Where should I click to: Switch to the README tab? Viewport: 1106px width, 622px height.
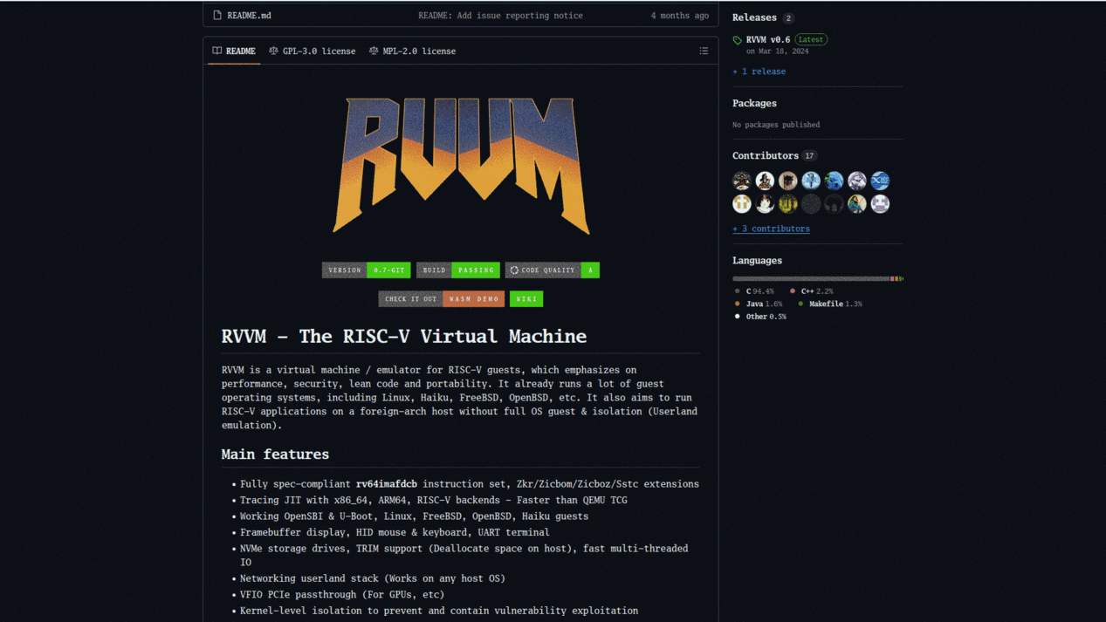click(234, 51)
